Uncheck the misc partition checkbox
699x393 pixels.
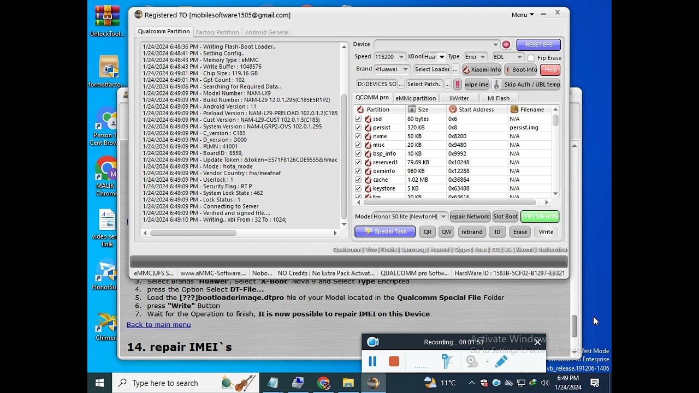point(358,145)
